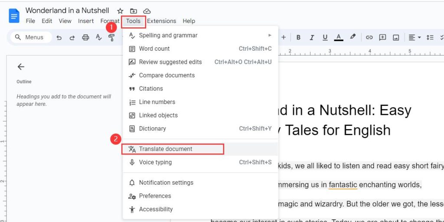
Task: Select Translate document
Action: click(x=200, y=149)
